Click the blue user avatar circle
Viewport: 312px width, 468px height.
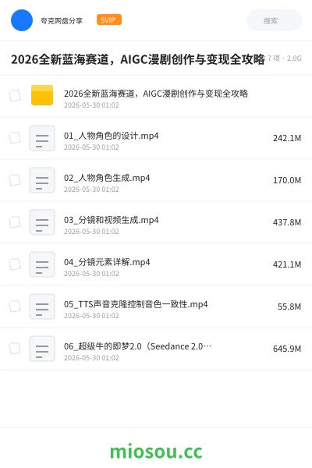pyautogui.click(x=22, y=20)
